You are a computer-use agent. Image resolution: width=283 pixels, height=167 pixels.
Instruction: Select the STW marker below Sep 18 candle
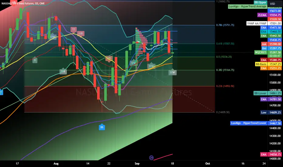172,72
